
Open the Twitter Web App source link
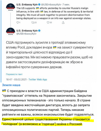click(x=38, y=79)
